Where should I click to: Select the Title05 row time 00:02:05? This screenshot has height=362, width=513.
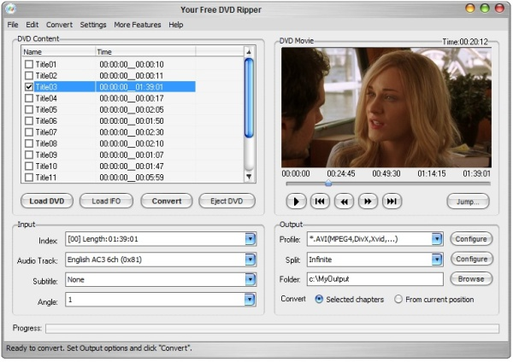(132, 109)
